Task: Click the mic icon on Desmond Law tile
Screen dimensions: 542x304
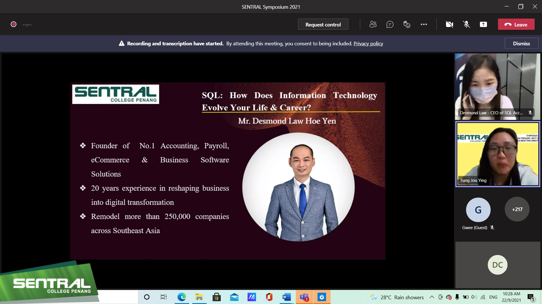Action: [530, 113]
